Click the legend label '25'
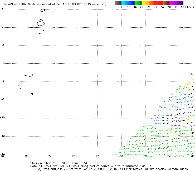 pos(149,7)
